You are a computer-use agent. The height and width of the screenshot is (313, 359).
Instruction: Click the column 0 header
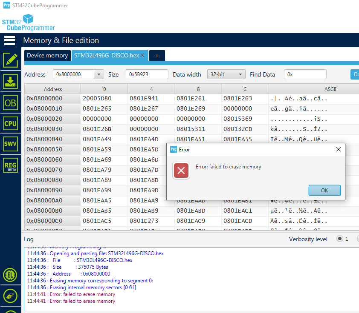(x=104, y=89)
